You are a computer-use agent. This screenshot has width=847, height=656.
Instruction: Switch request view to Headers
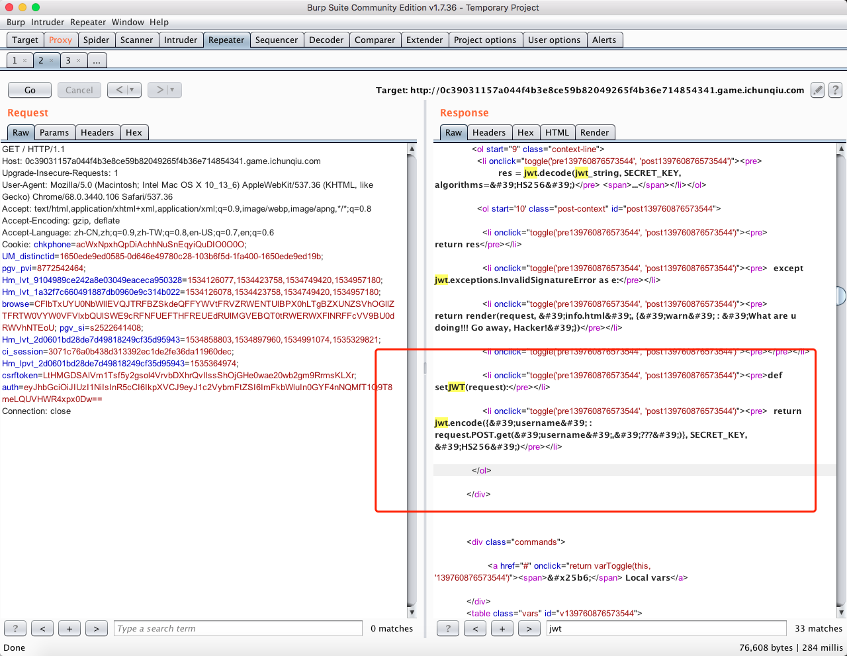click(x=97, y=132)
